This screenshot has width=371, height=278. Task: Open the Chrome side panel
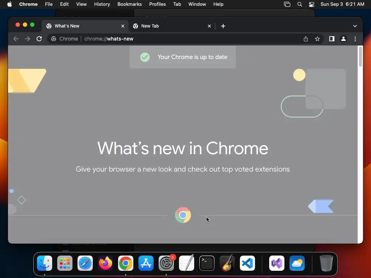coord(332,39)
